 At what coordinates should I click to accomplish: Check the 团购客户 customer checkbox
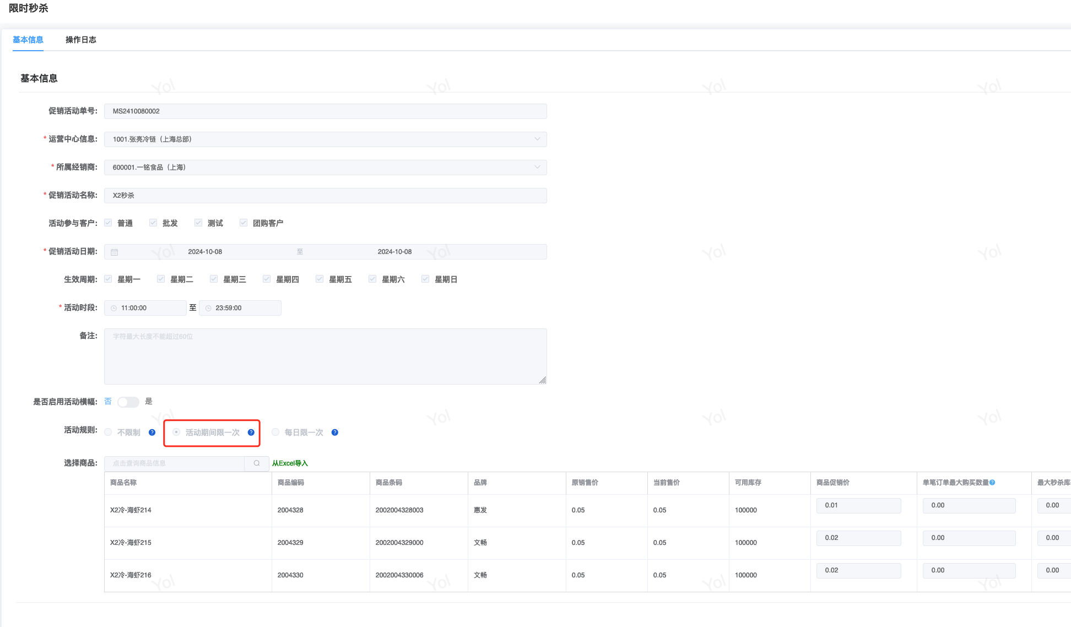(x=244, y=223)
